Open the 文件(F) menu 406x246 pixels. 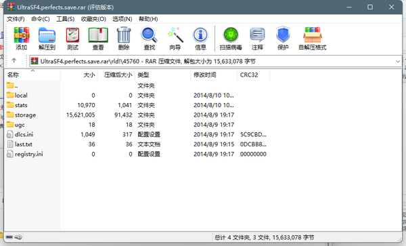[16, 19]
